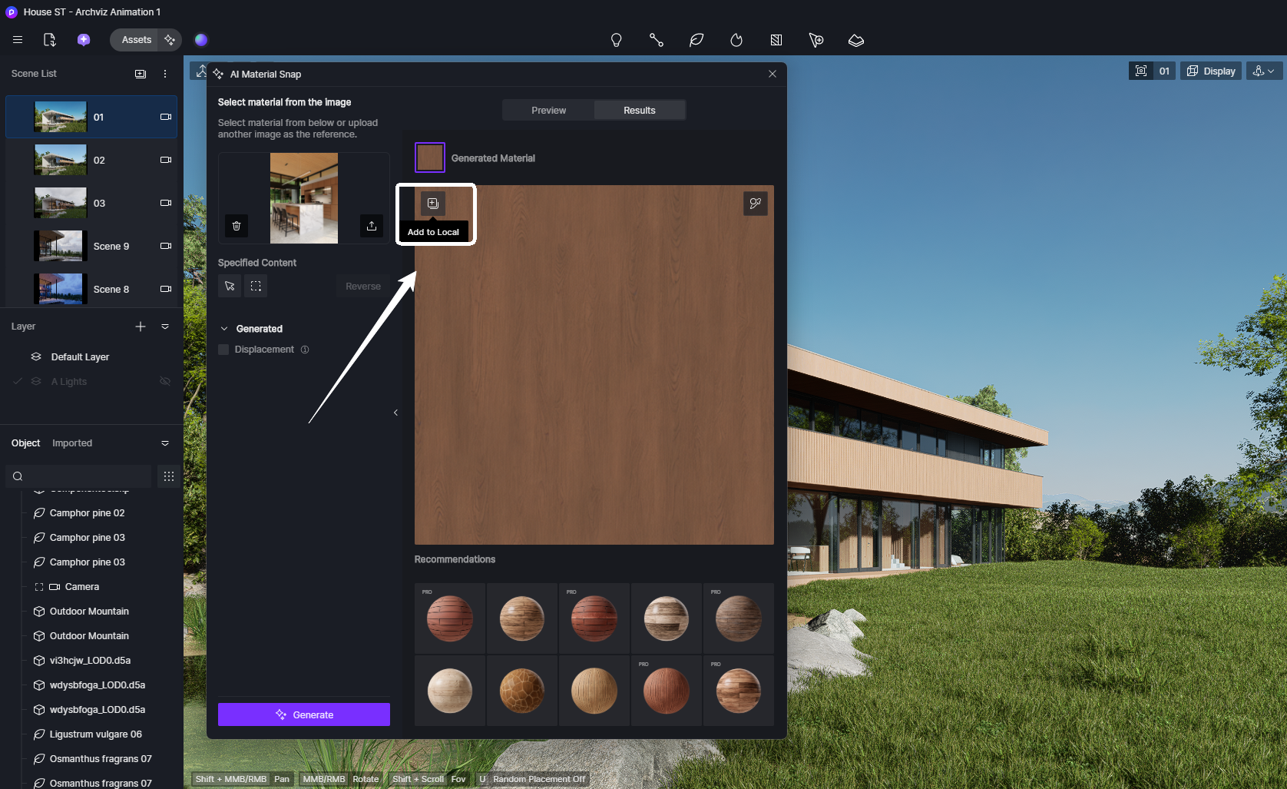
Task: Add a new scene in Scene List
Action: coord(141,74)
